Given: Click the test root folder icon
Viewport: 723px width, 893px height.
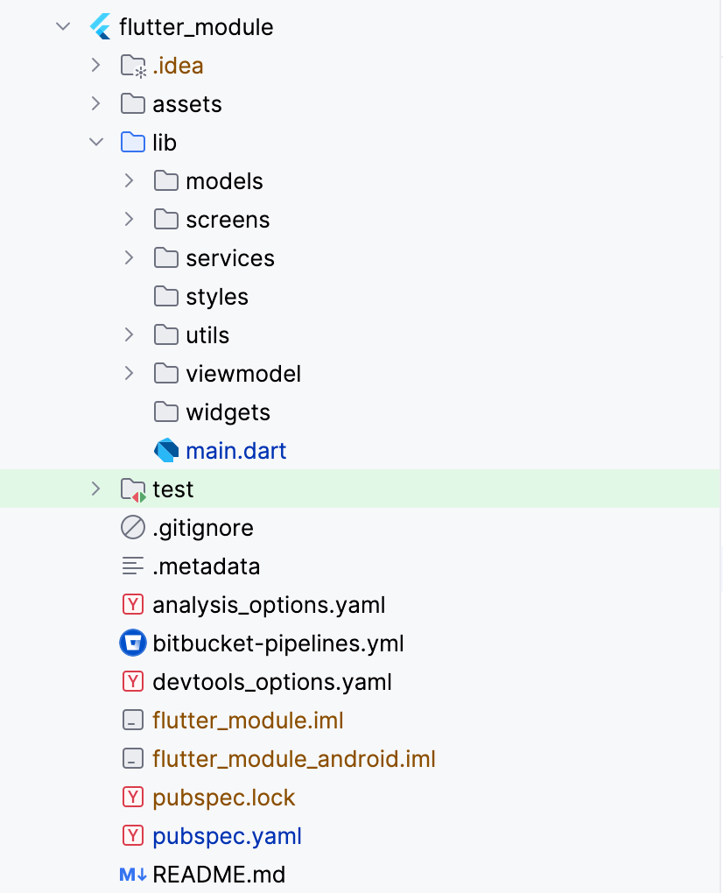Looking at the screenshot, I should click(131, 489).
